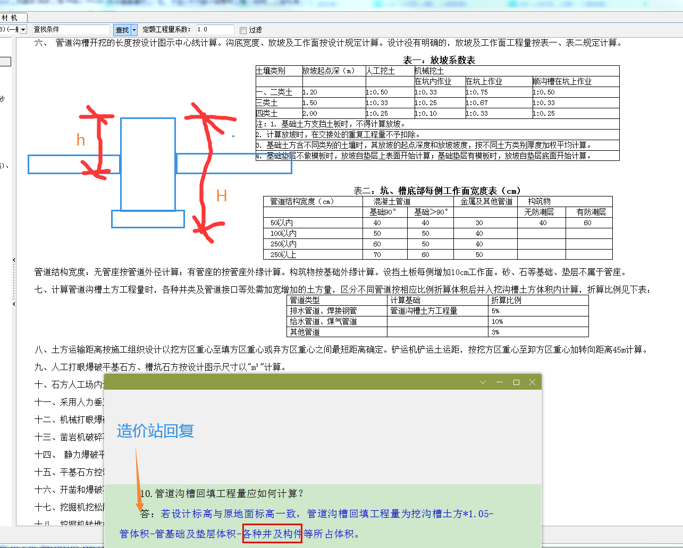Click the 金属及其他管道 header cell
The image size is (683, 548).
[x=486, y=202]
